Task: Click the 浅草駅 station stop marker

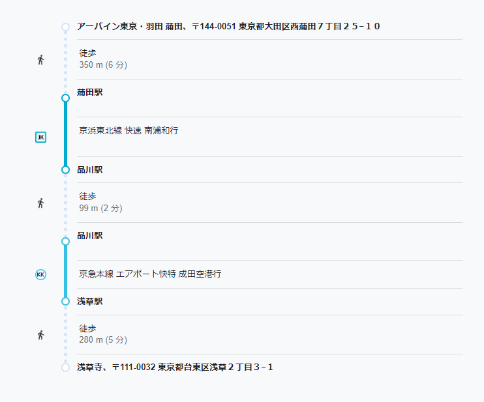Action: point(65,302)
